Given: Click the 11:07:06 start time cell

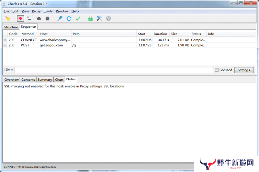Looking at the screenshot, I should pyautogui.click(x=145, y=40).
